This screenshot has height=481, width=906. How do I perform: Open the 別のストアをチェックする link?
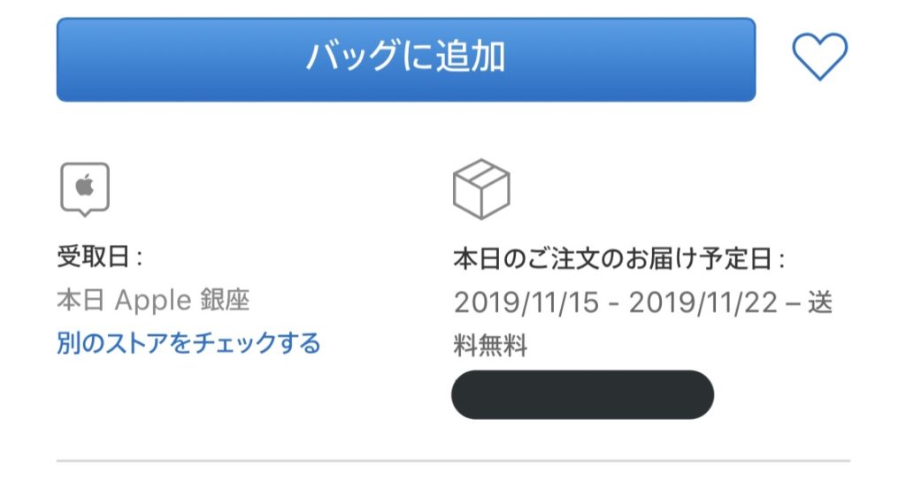[188, 343]
